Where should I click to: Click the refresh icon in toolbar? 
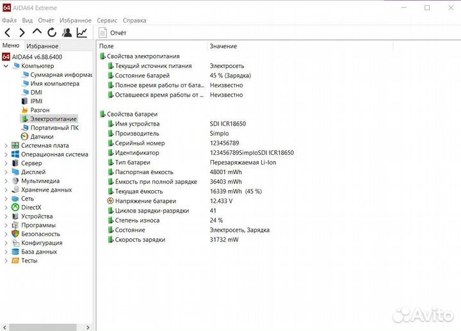point(52,33)
